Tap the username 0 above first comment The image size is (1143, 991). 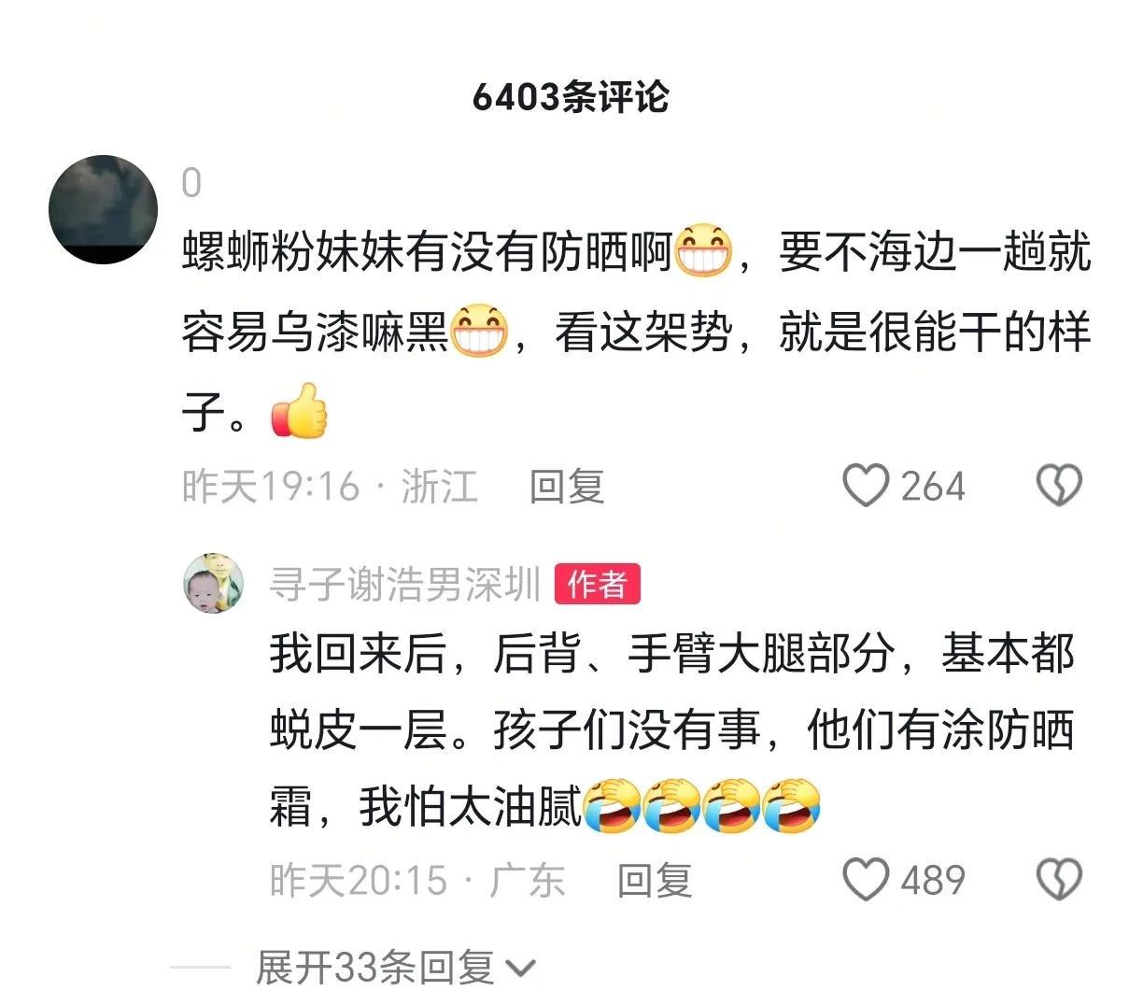(191, 183)
